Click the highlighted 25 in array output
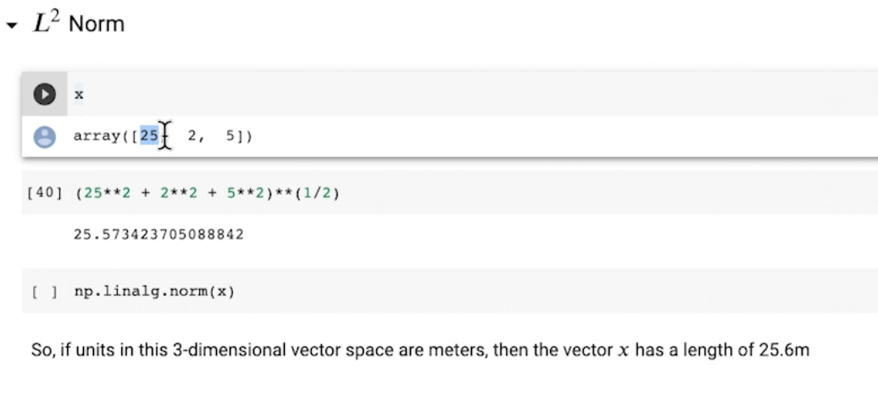Viewport: 878px width, 400px height. coord(149,136)
